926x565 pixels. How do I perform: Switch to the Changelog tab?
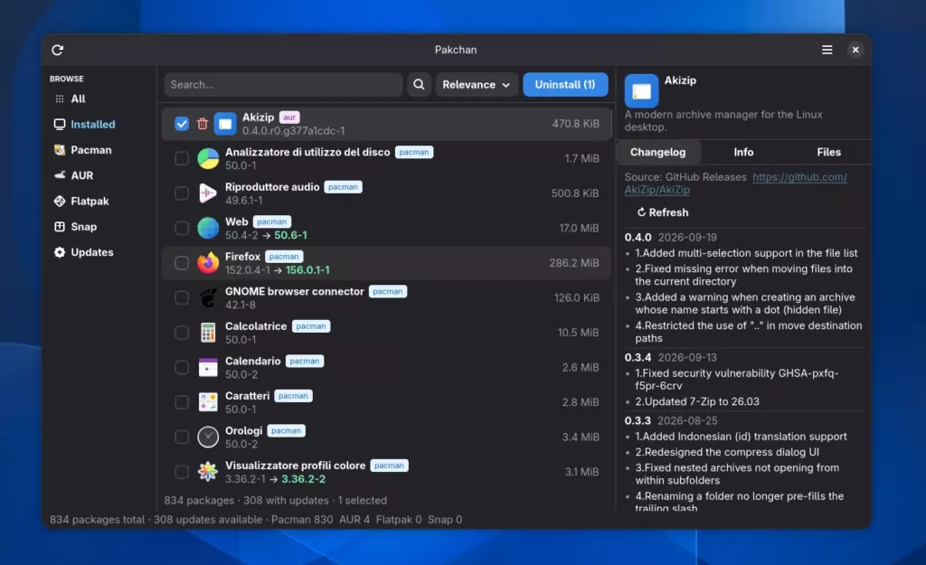point(658,152)
